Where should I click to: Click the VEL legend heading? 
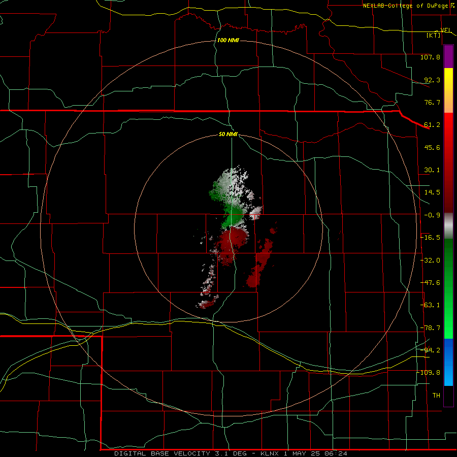tap(446, 30)
